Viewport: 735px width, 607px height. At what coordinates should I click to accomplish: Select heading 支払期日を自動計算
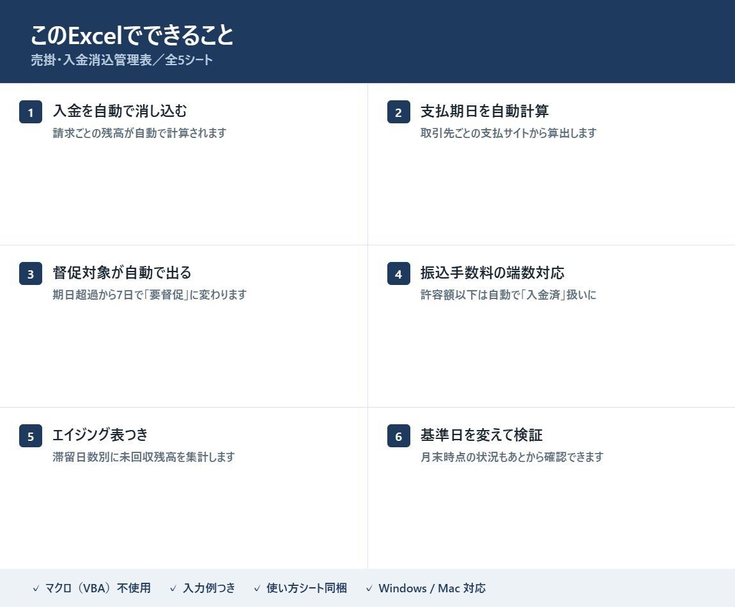[484, 111]
